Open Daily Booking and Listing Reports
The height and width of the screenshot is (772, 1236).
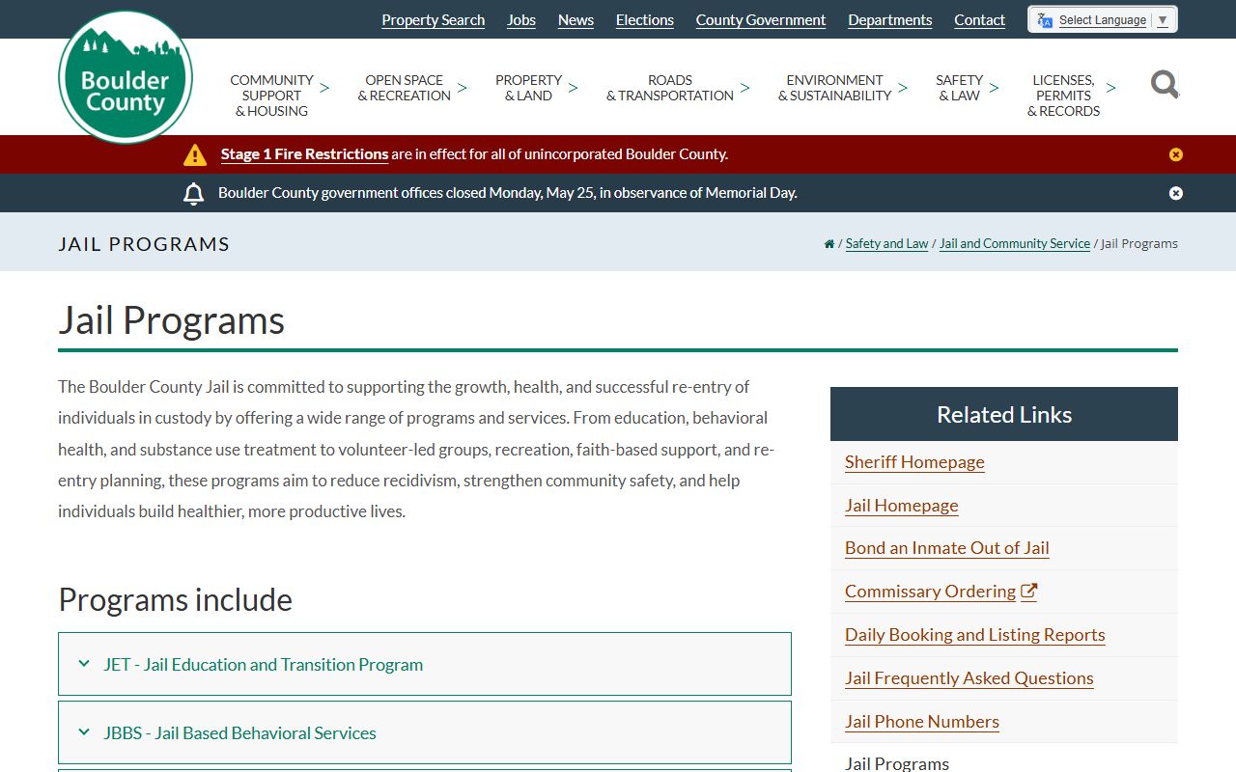coord(975,635)
